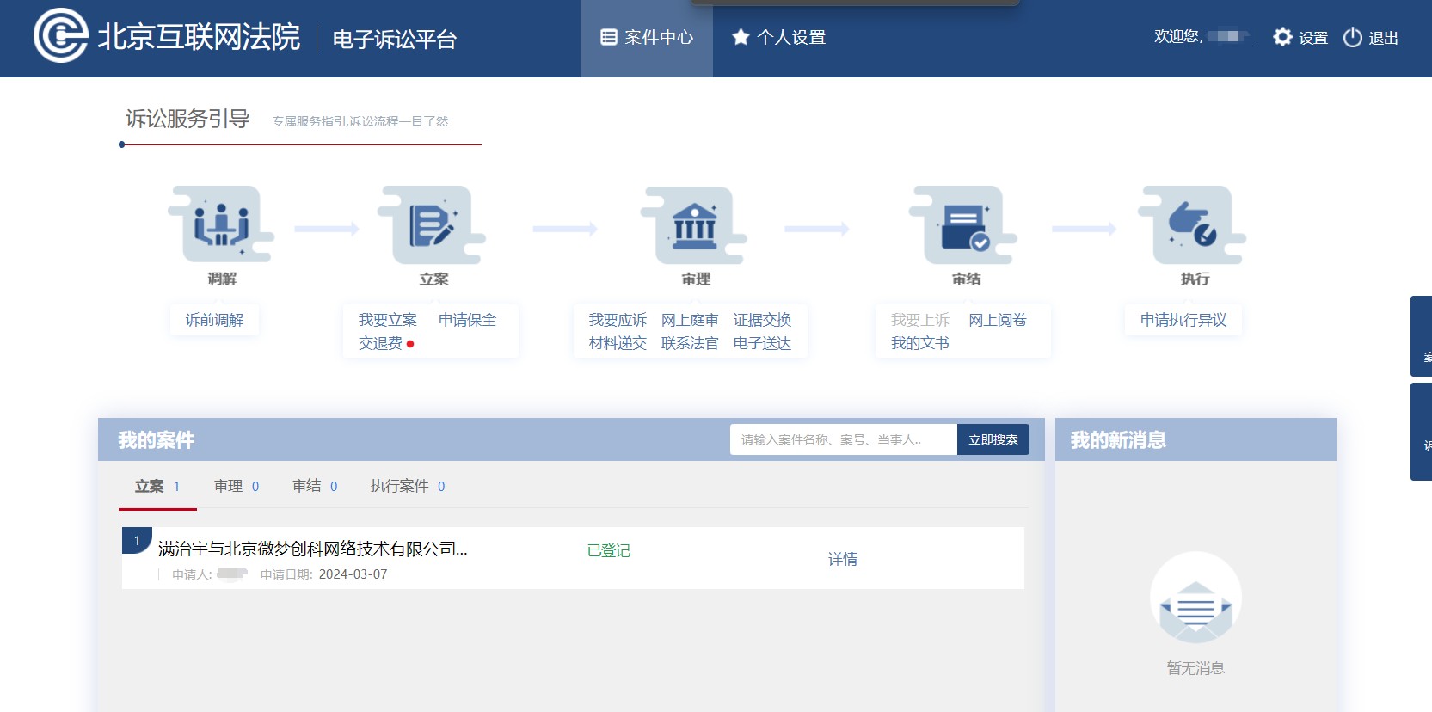Click the empty messages envelope icon
The height and width of the screenshot is (712, 1432).
(1195, 599)
